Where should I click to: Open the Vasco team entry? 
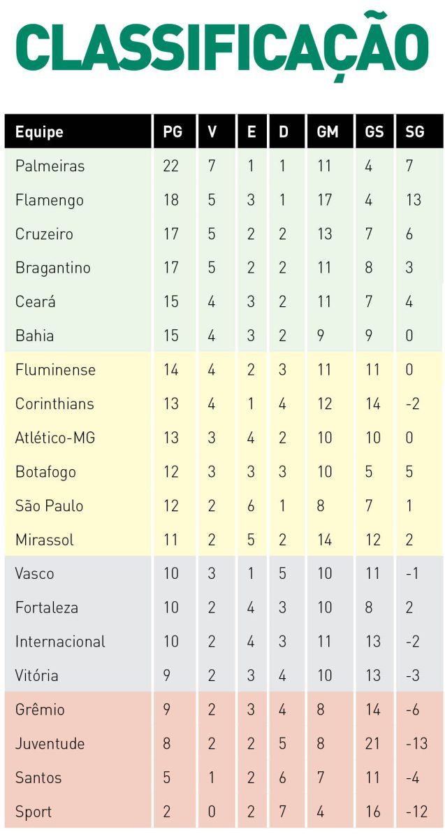[x=34, y=573]
